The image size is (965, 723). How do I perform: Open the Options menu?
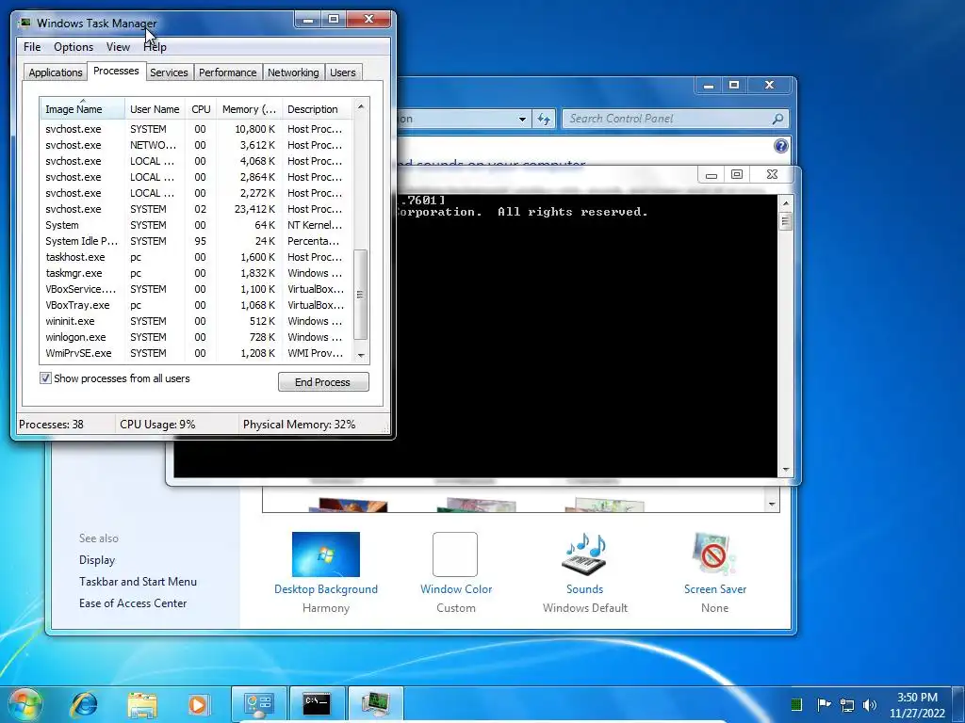(74, 47)
